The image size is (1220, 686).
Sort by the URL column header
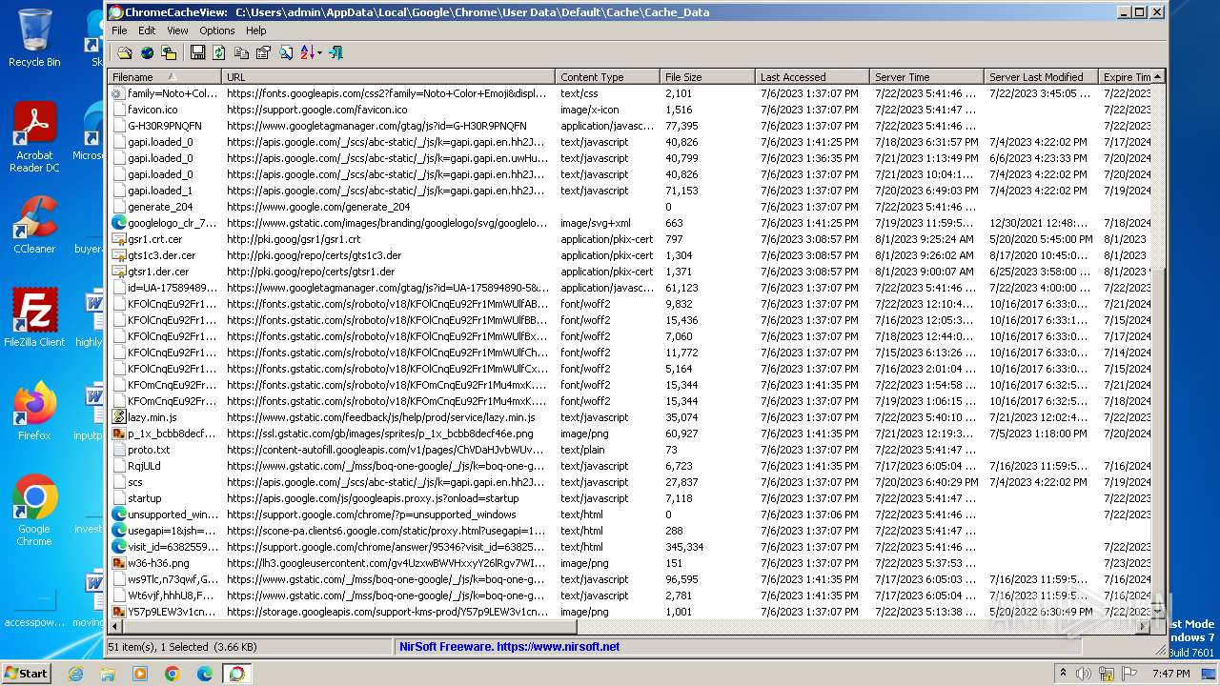pyautogui.click(x=389, y=77)
